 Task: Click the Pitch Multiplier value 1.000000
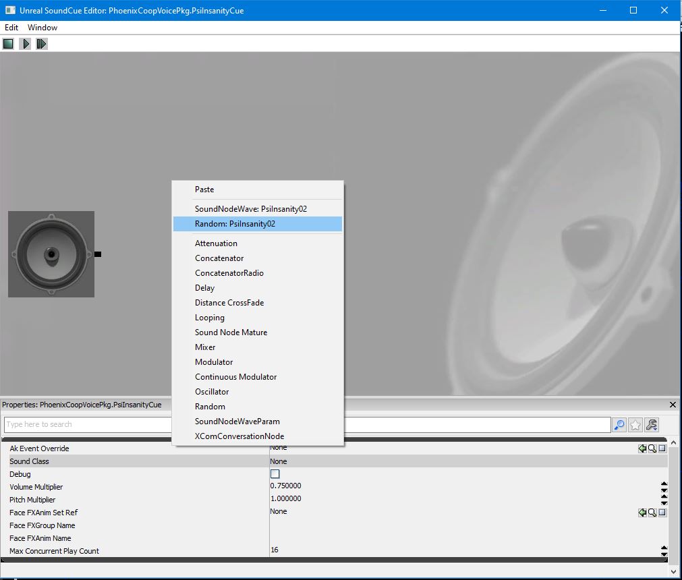tap(286, 498)
